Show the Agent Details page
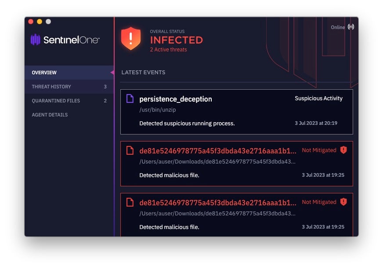 point(50,115)
